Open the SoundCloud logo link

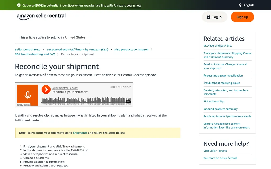tap(121, 87)
